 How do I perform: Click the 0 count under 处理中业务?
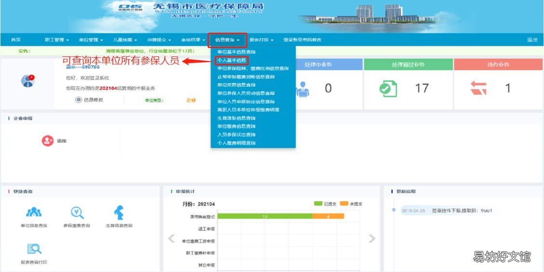point(328,89)
